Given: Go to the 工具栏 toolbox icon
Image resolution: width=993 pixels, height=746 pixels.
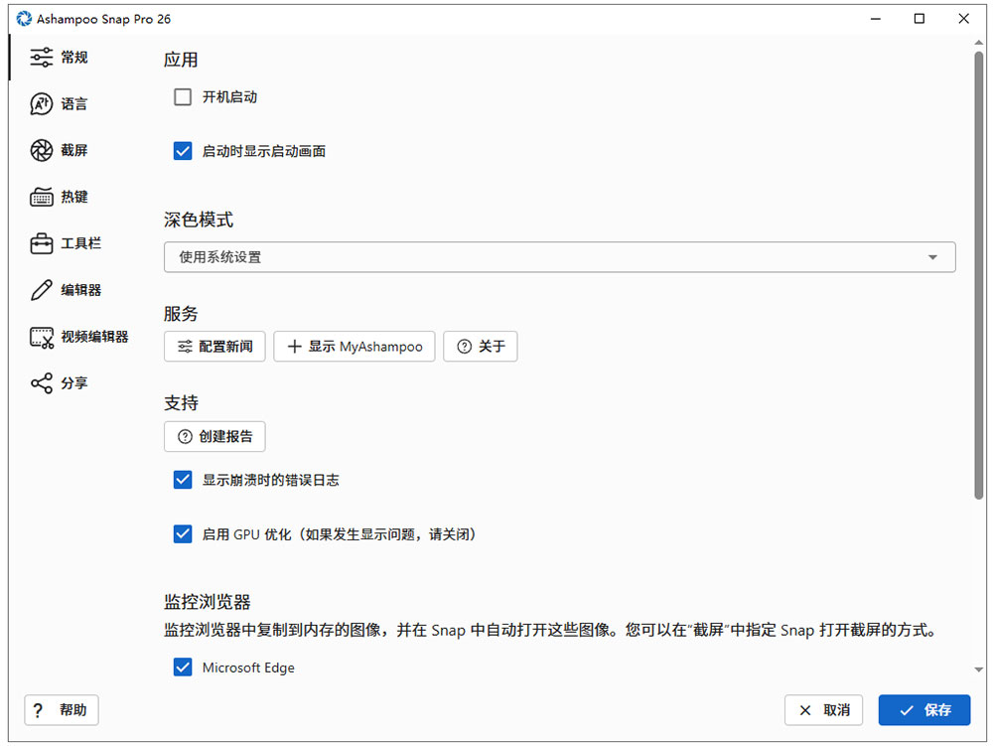Looking at the screenshot, I should point(41,243).
